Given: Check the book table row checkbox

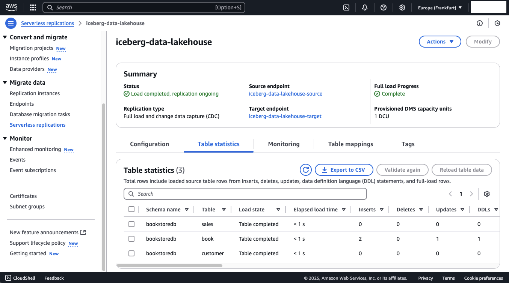Looking at the screenshot, I should click(x=131, y=239).
